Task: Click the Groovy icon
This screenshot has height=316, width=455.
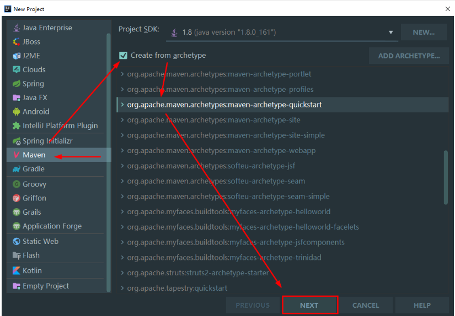Action: 17,184
